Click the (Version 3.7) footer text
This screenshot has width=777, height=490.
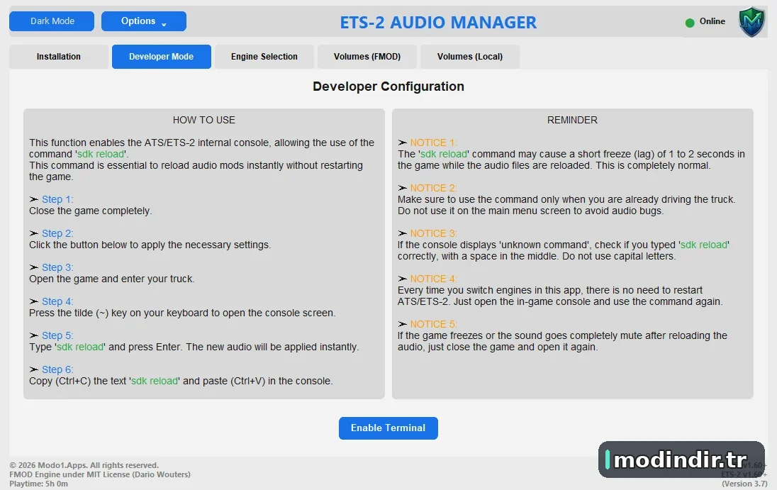pos(744,484)
